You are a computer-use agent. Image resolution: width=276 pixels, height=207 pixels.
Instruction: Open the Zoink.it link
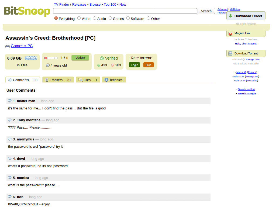[252, 72]
